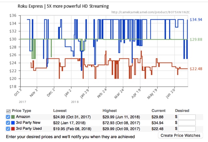The width and height of the screenshot is (208, 142).
Task: Focus the Amazon desired price field
Action: coord(187,117)
